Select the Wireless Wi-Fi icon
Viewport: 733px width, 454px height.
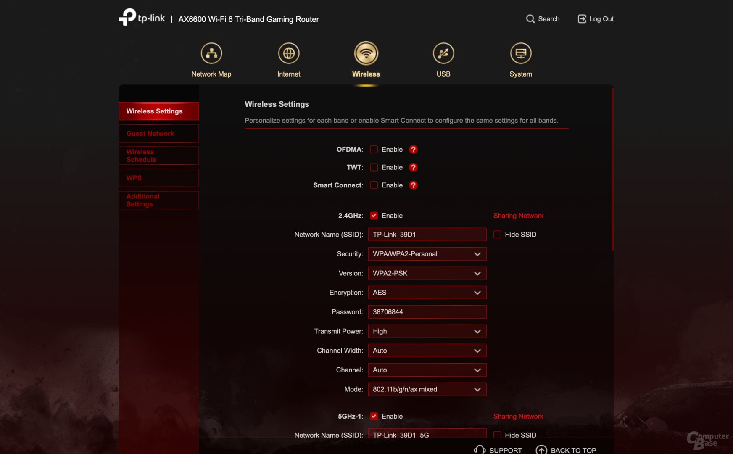point(366,53)
